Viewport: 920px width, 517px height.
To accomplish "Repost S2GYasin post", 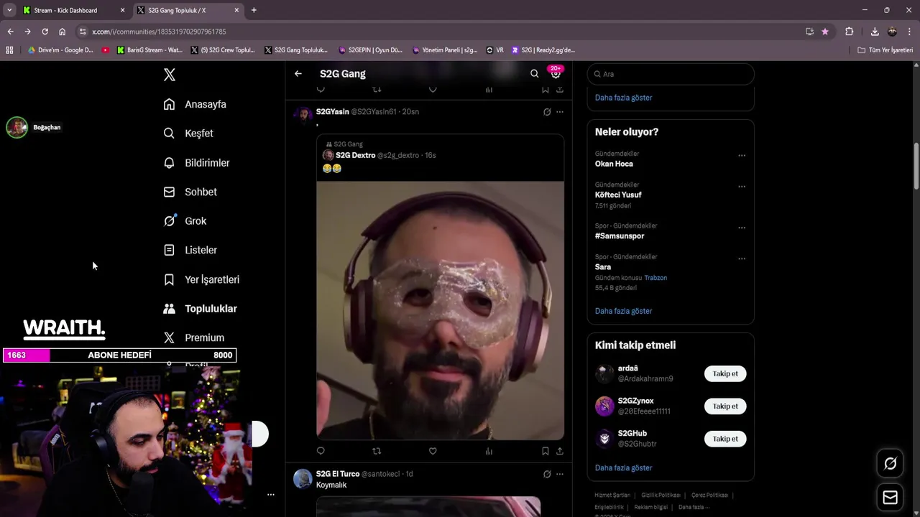I will click(x=377, y=451).
